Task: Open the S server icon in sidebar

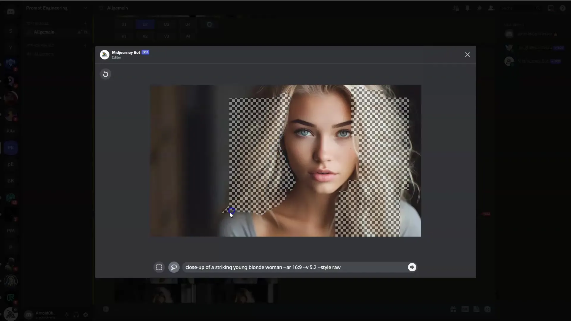Action: click(11, 31)
